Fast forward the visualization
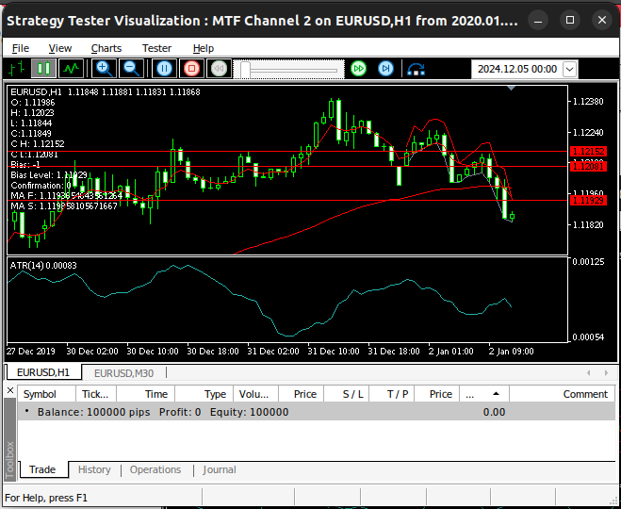 (x=358, y=69)
